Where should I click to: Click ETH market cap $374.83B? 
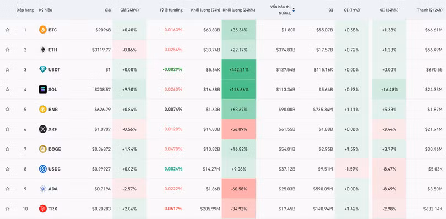286,50
